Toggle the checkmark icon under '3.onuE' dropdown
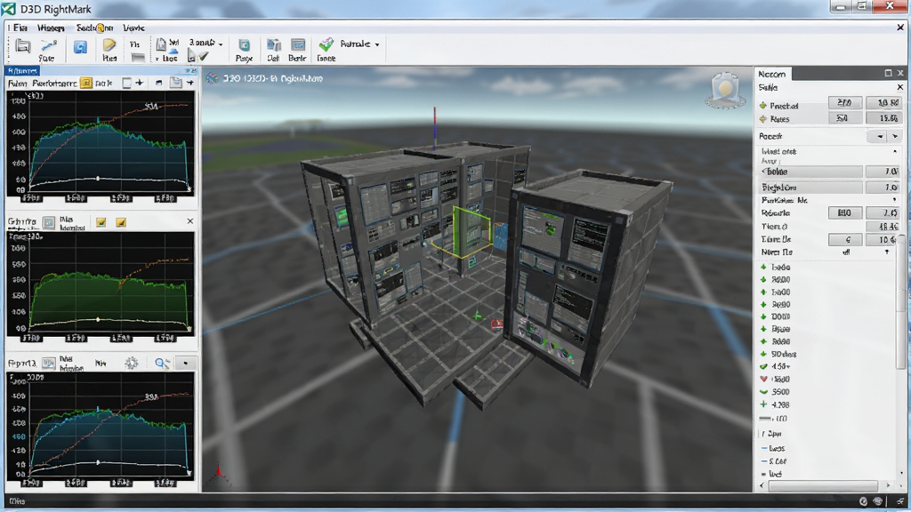This screenshot has width=911, height=512. pyautogui.click(x=203, y=57)
